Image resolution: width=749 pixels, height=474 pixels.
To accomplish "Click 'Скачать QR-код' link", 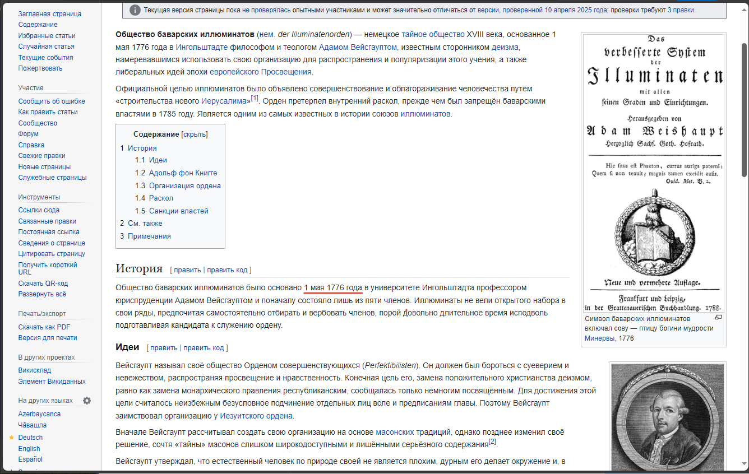I will pyautogui.click(x=43, y=284).
